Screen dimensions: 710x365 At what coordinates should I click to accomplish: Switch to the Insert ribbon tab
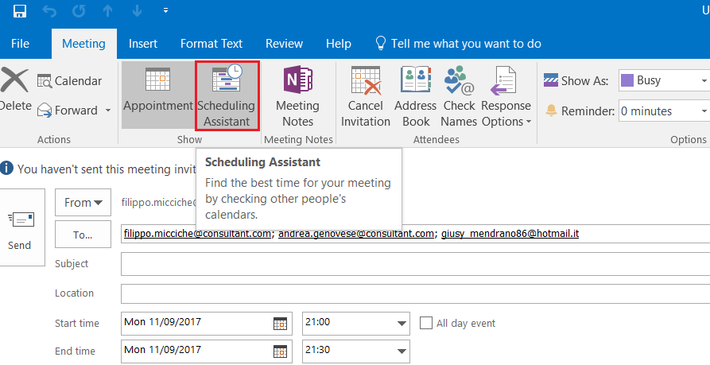143,44
